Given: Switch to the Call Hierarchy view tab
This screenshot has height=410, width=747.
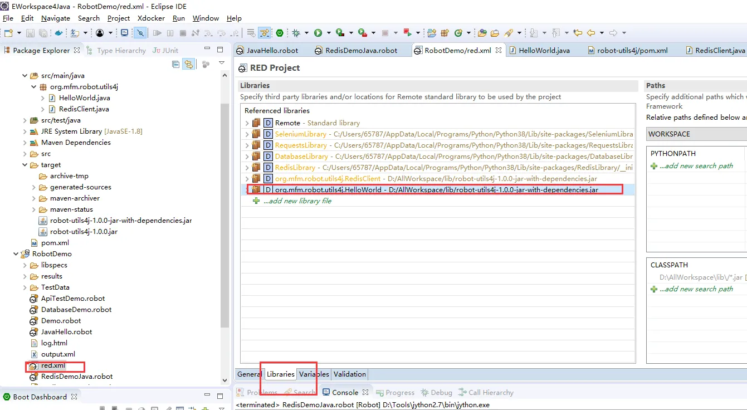Looking at the screenshot, I should [x=485, y=393].
